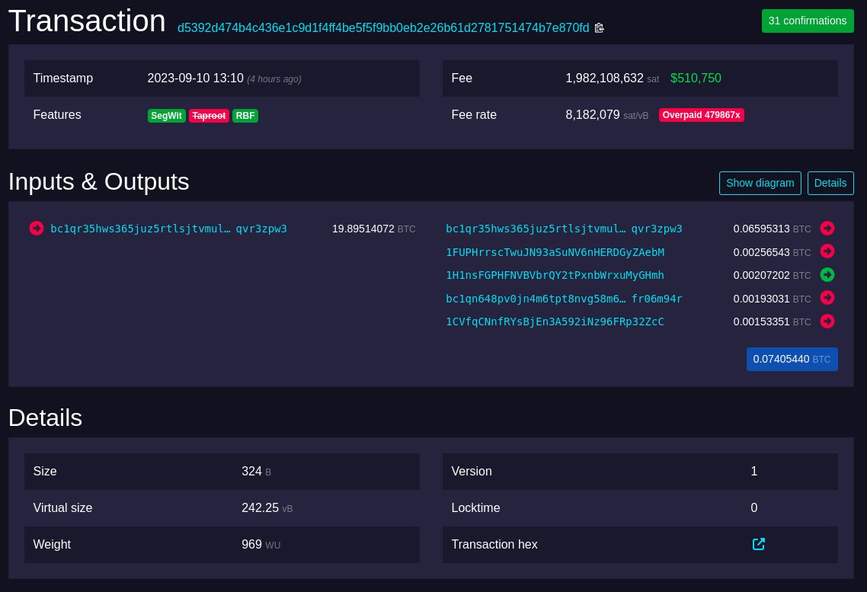Click the Overpaid 479867x badge
This screenshot has width=867, height=592.
(x=701, y=115)
